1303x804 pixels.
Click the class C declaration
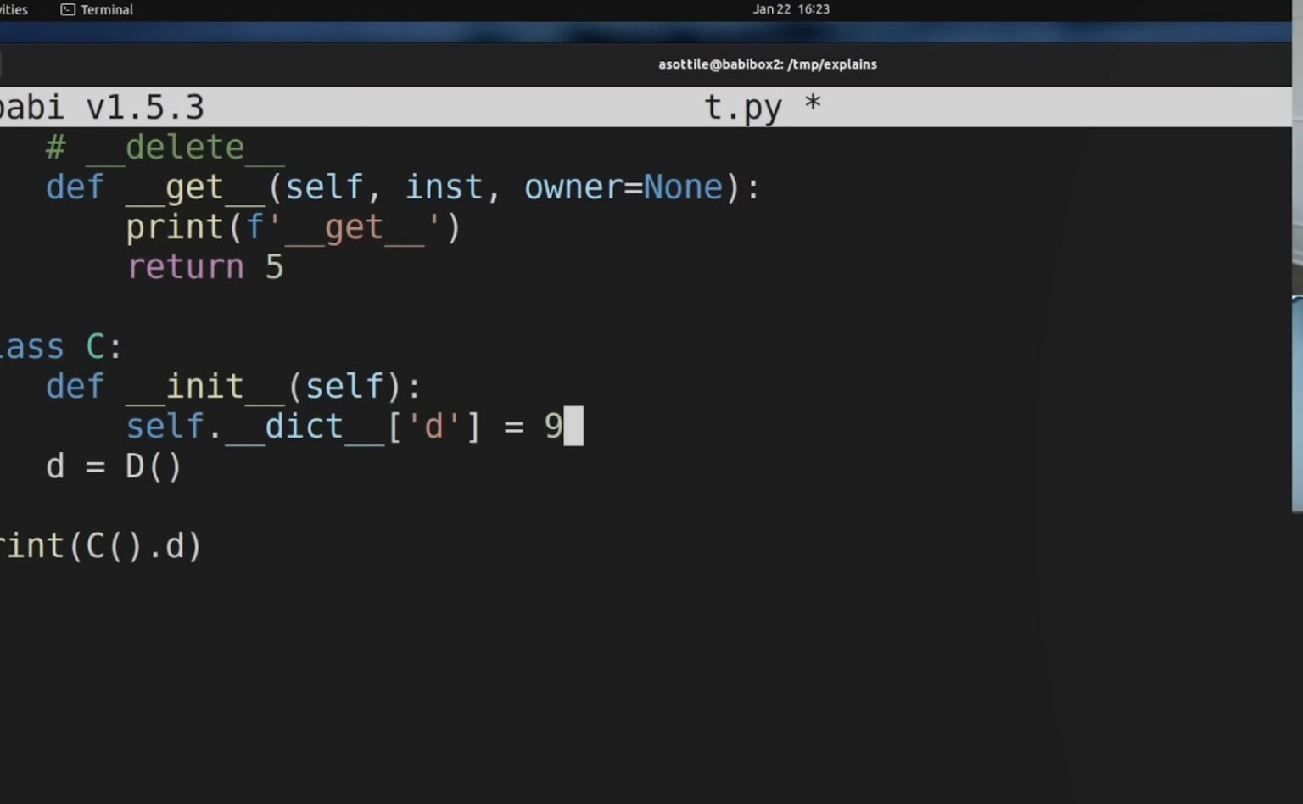(x=59, y=345)
